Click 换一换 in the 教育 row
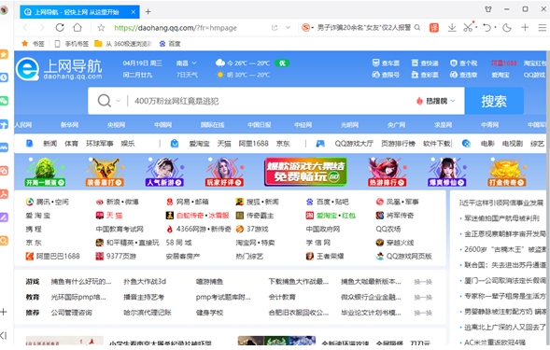The width and height of the screenshot is (550, 350). point(423,297)
